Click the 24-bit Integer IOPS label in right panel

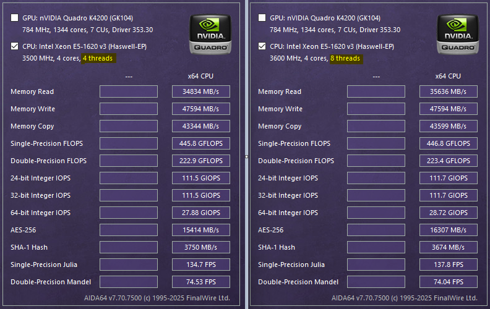pos(288,178)
